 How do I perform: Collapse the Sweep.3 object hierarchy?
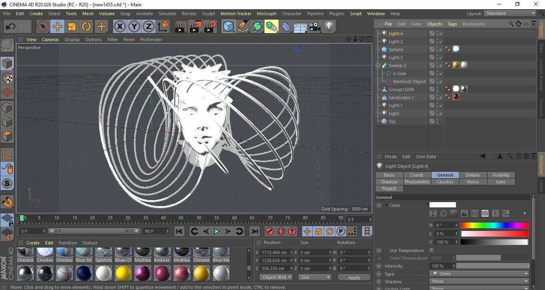pyautogui.click(x=378, y=66)
